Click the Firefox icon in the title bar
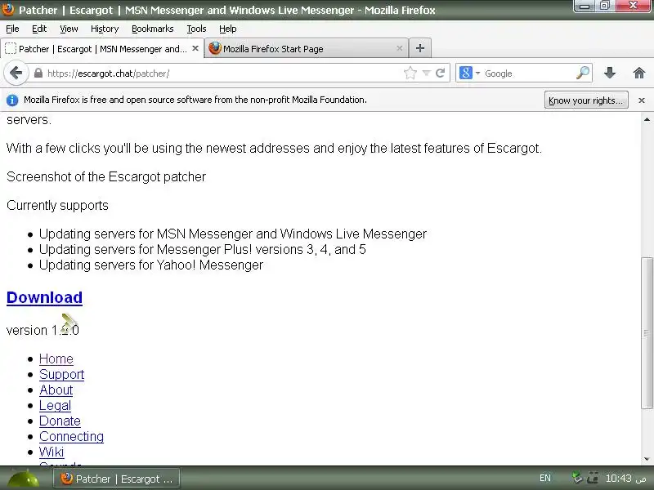Image resolution: width=654 pixels, height=490 pixels. tap(7, 9)
